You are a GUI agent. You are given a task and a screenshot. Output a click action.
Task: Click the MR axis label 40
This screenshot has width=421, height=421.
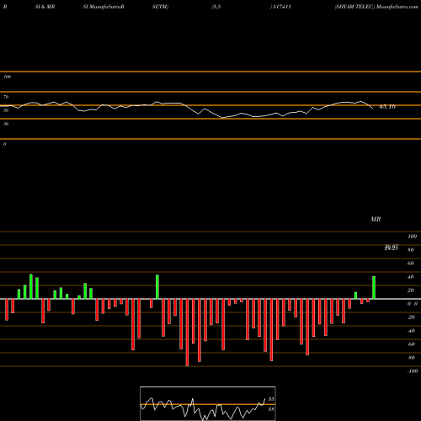click(411, 277)
